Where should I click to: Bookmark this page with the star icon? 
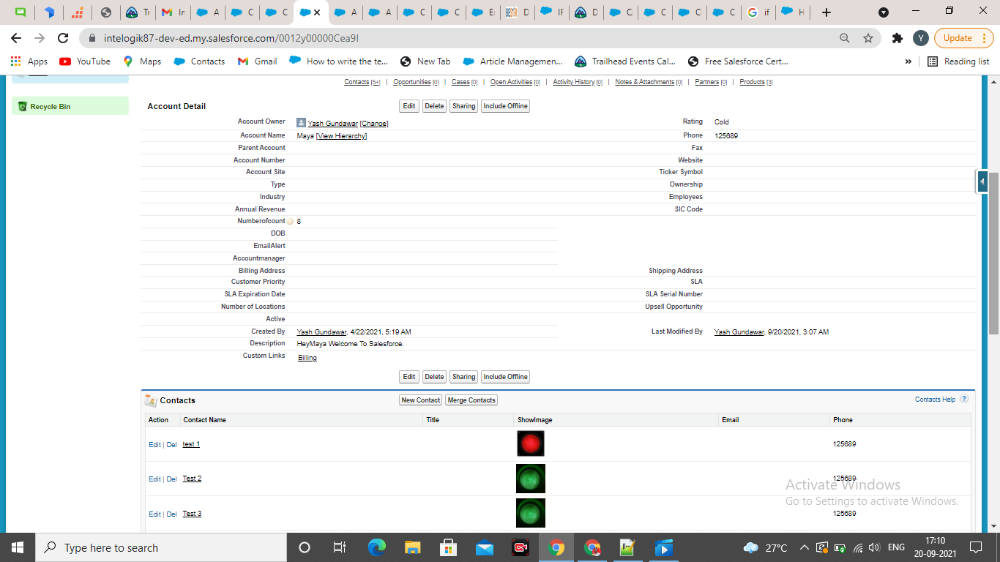[x=868, y=38]
